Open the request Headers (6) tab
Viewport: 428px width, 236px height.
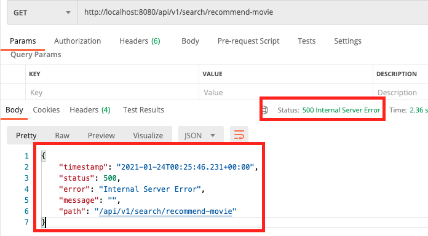point(140,41)
